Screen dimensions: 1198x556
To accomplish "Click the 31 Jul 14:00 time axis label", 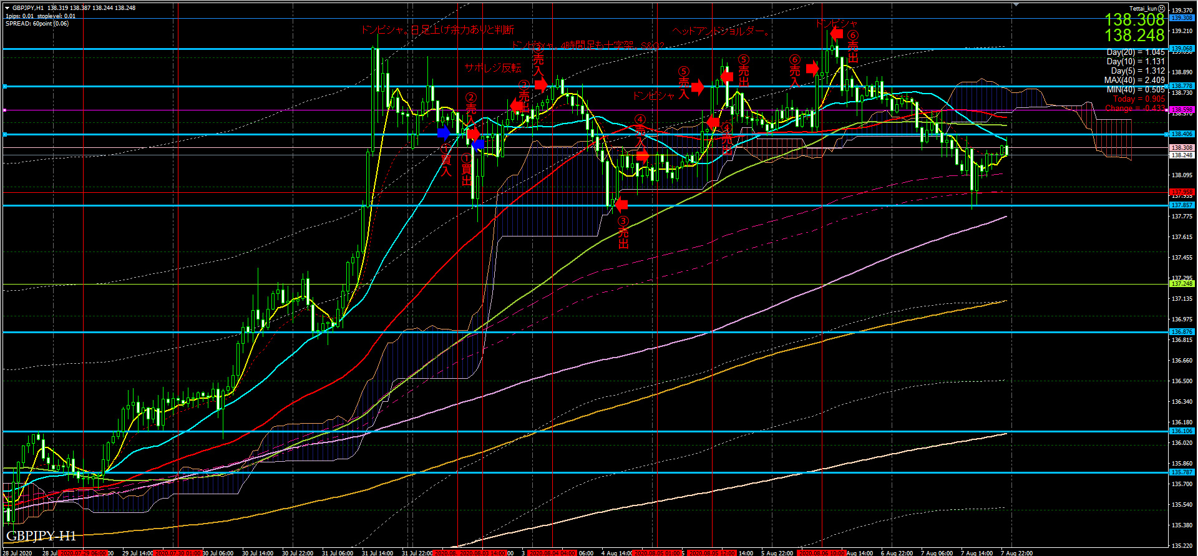I will coord(377,553).
